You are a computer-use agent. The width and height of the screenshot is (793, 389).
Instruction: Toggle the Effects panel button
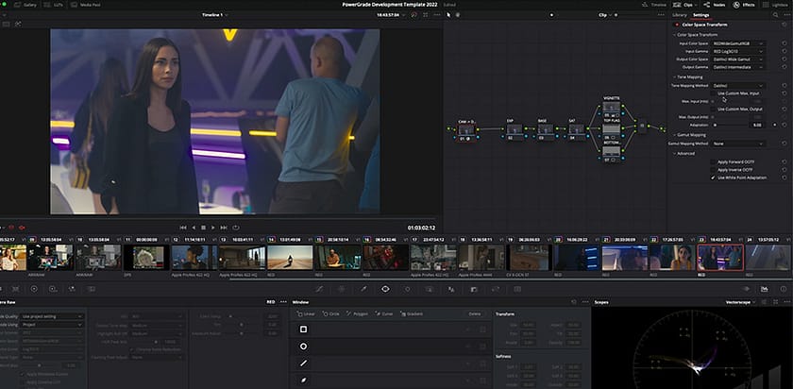(745, 5)
